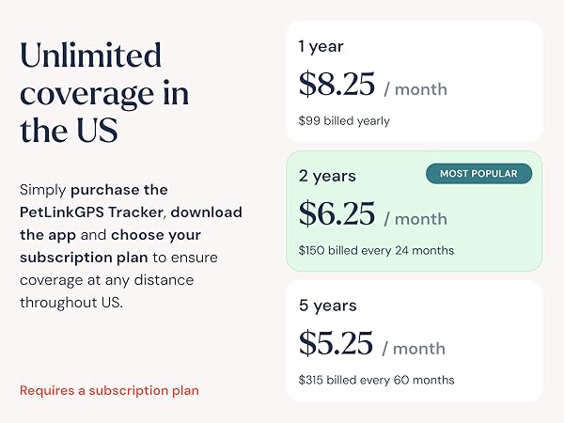This screenshot has height=423, width=564.
Task: Click the Most Popular badge
Action: click(478, 173)
